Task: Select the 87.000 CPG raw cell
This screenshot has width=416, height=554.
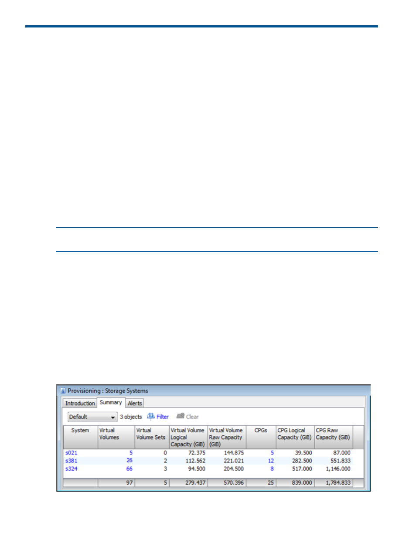Action: click(334, 453)
